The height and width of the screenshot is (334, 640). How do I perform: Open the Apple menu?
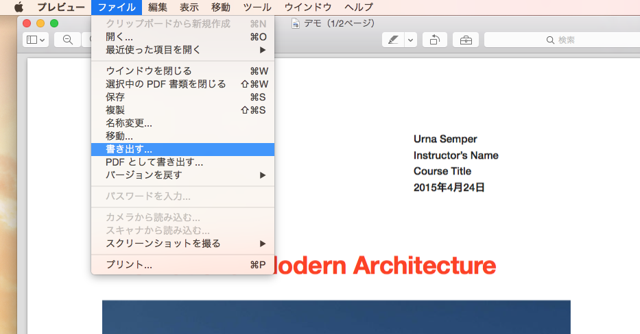(x=19, y=7)
